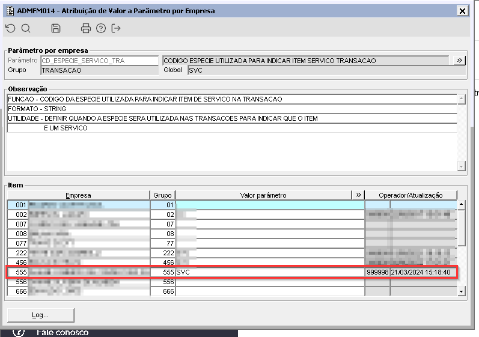
Task: Select empresa code 456 cell
Action: point(17,262)
